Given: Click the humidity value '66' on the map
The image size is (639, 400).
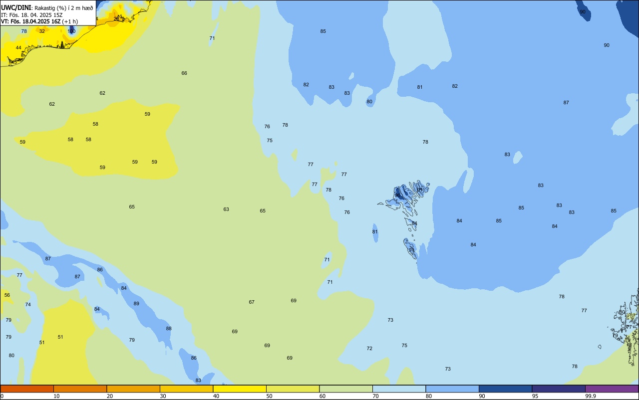Looking at the screenshot, I should [x=184, y=73].
